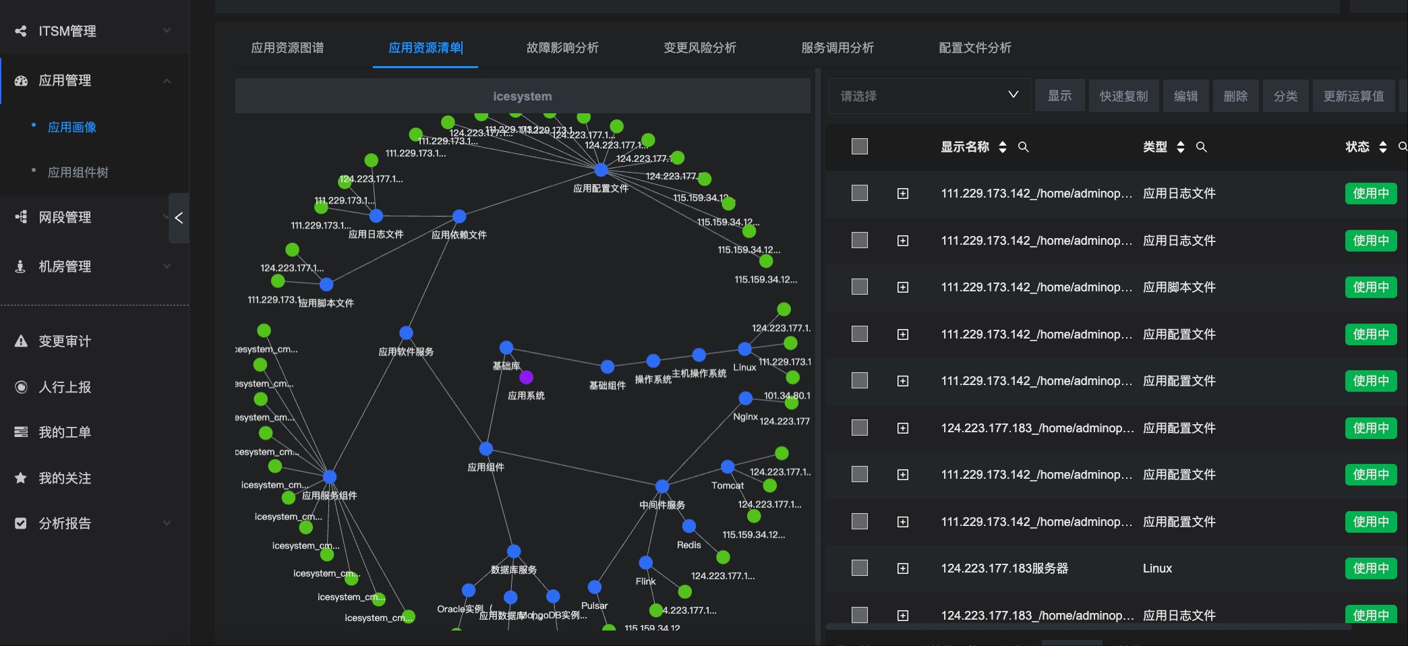
Task: Click the search icon beside 显示名称 column
Action: (1023, 147)
